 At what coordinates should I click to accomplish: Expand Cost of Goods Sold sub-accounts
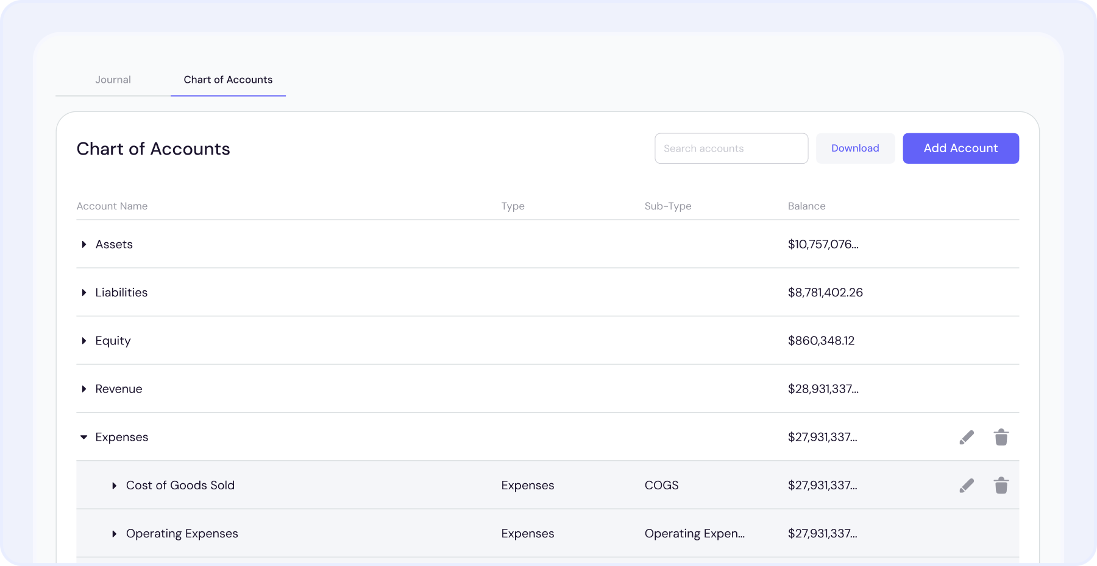(x=114, y=485)
